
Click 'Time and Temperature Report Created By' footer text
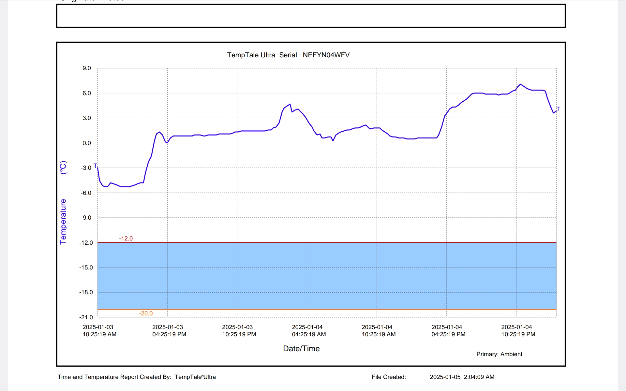pos(114,377)
